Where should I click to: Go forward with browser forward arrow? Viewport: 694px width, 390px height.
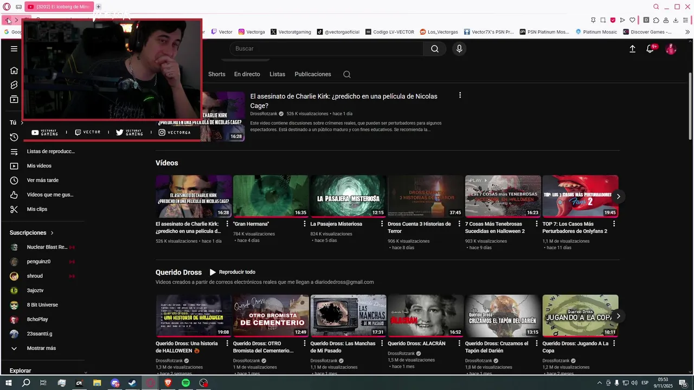click(x=17, y=20)
